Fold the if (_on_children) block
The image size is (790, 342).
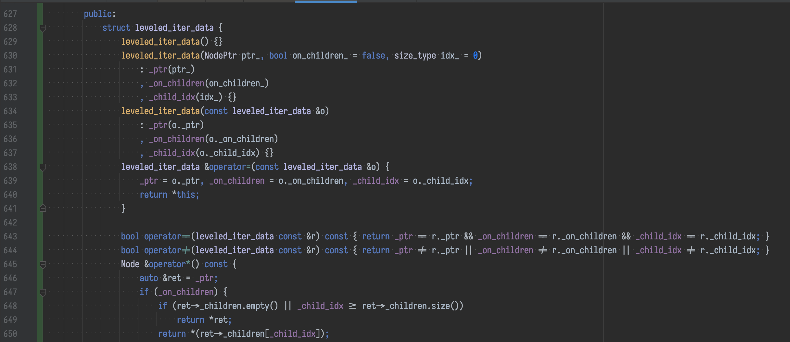pyautogui.click(x=43, y=292)
